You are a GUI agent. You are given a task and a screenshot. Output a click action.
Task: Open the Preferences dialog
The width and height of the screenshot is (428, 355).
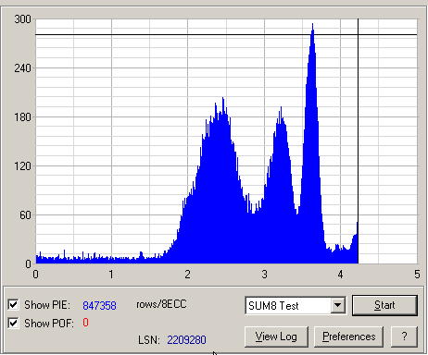tap(349, 337)
